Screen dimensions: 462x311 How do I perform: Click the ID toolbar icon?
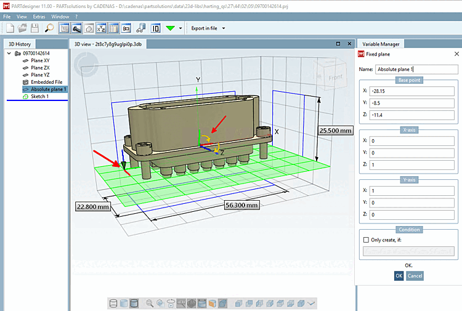pos(155,28)
